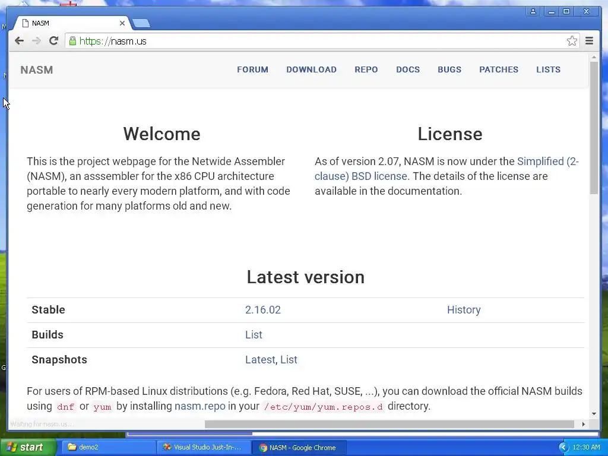The image size is (608, 456).
Task: Open the DOCS navigation link
Action: click(x=408, y=69)
